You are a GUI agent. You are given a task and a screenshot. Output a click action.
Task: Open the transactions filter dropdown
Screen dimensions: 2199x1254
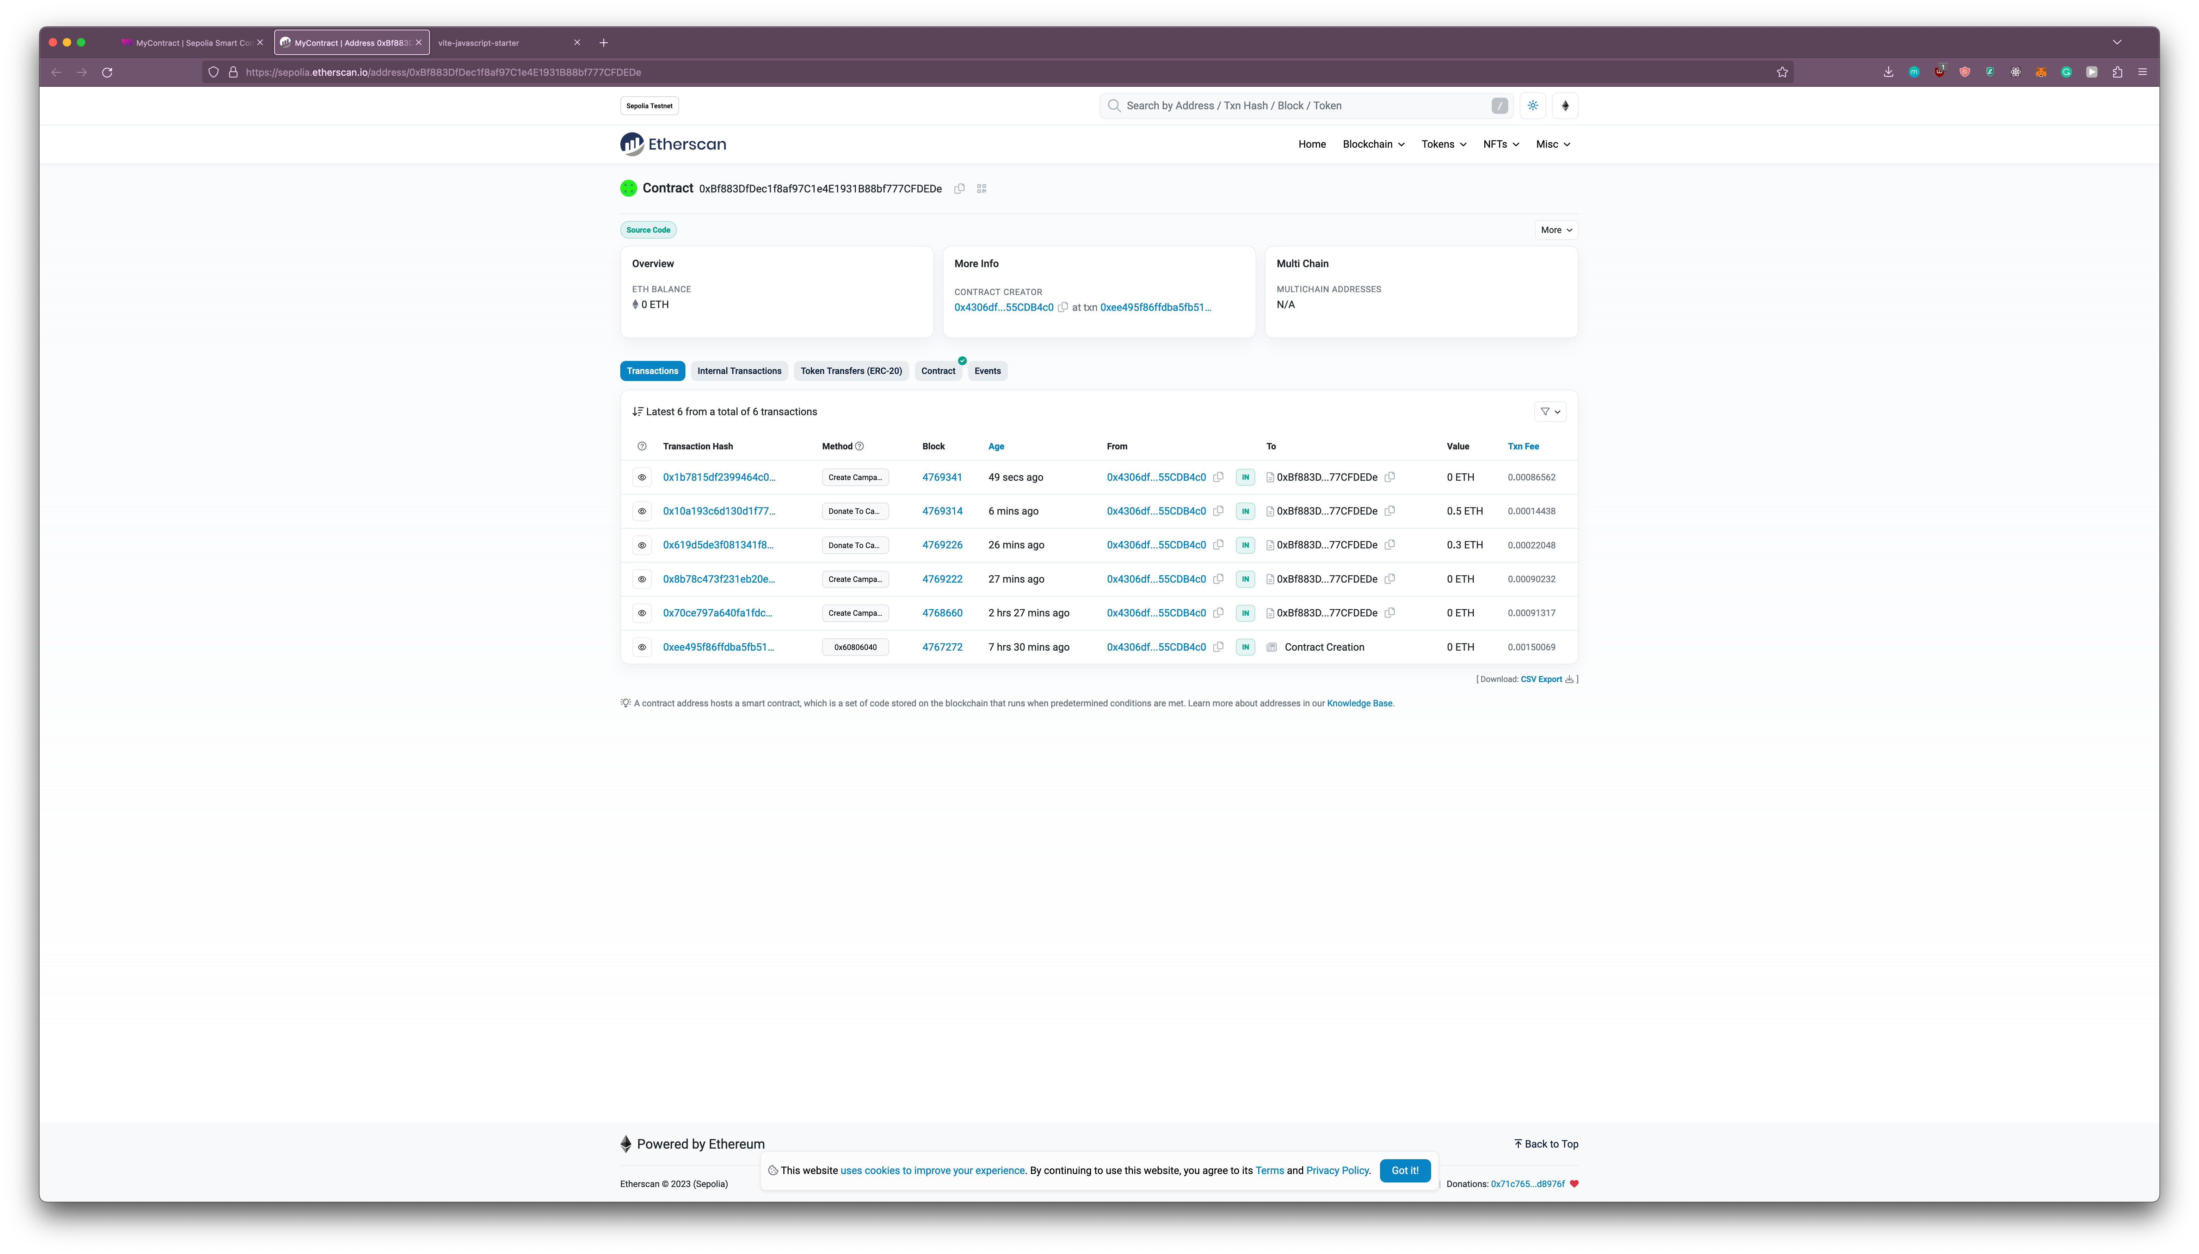[x=1550, y=412]
